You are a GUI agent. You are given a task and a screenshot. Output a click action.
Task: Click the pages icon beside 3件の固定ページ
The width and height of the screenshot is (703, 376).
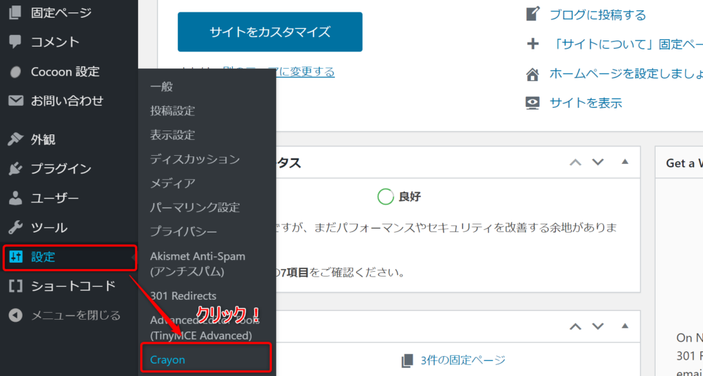click(407, 360)
